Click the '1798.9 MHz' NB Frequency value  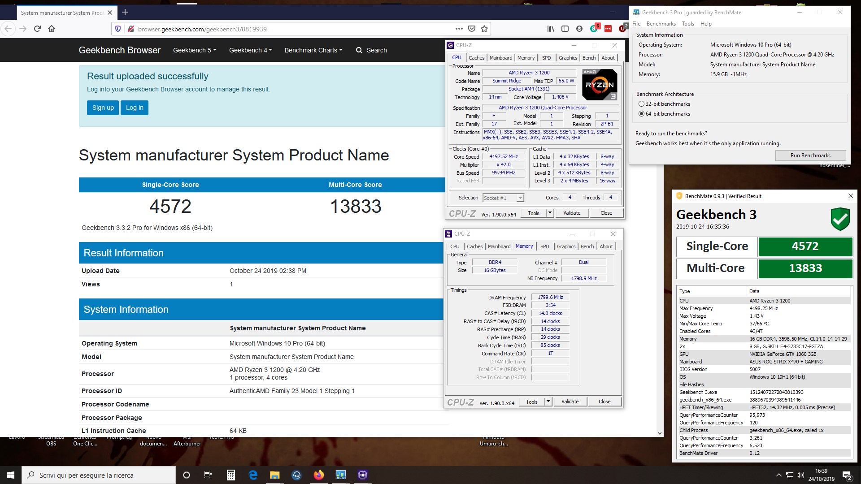pos(584,278)
